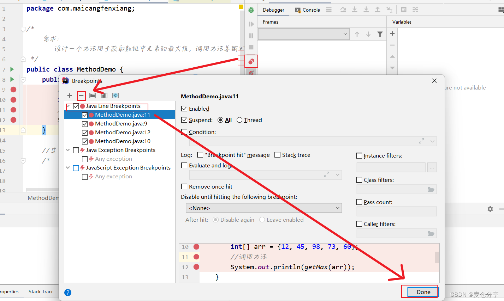
Task: Click Force Step Into icon
Action: (366, 10)
